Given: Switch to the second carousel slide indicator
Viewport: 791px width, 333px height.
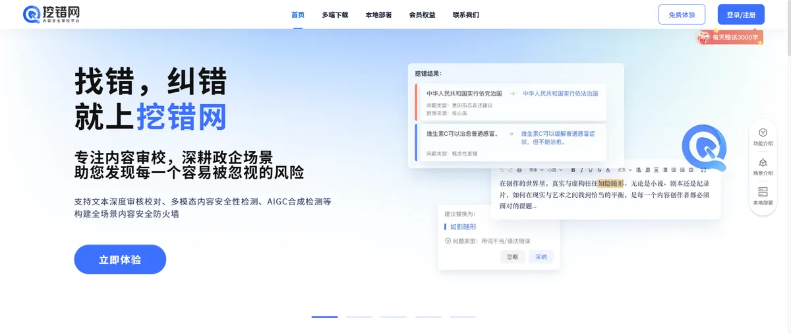Looking at the screenshot, I should [x=359, y=317].
